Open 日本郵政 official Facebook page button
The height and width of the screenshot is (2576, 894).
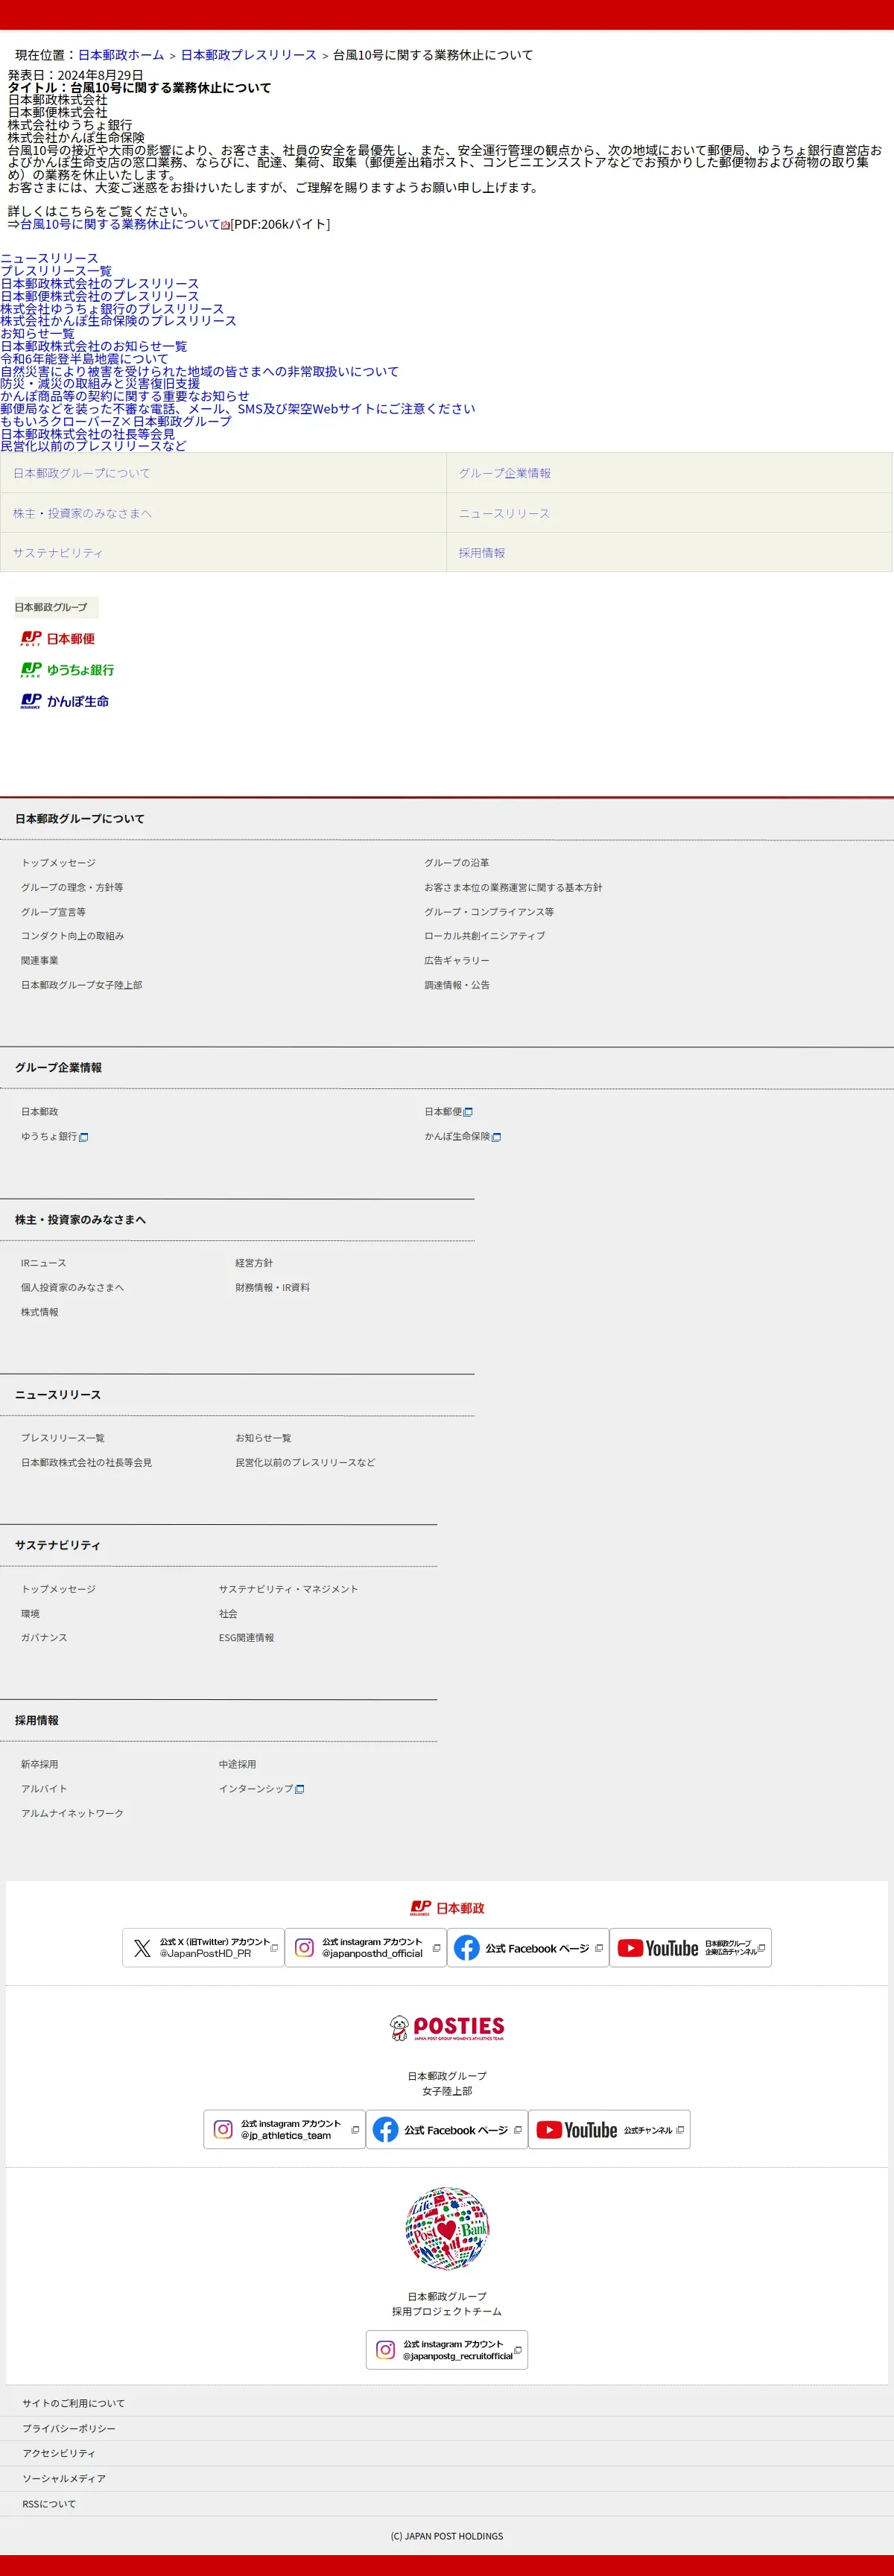point(528,1947)
